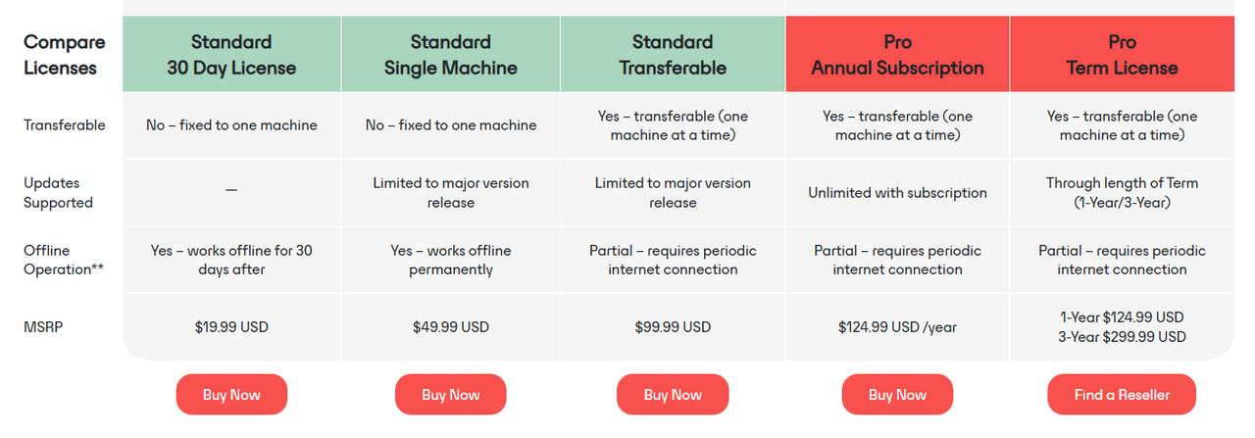Screen dimensions: 1255x438
Task: Buy the Pro Annual Subscription license
Action: click(897, 395)
